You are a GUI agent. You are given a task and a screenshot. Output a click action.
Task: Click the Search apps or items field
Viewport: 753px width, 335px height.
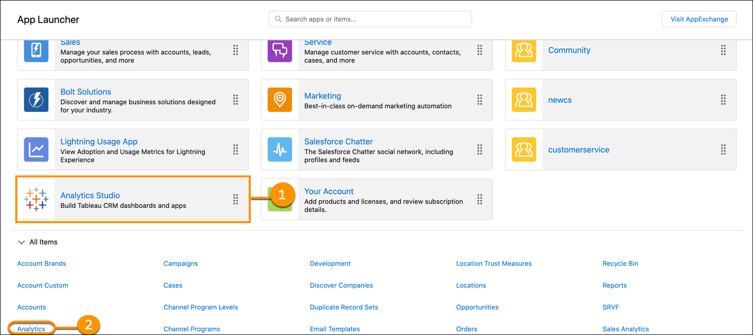[370, 19]
